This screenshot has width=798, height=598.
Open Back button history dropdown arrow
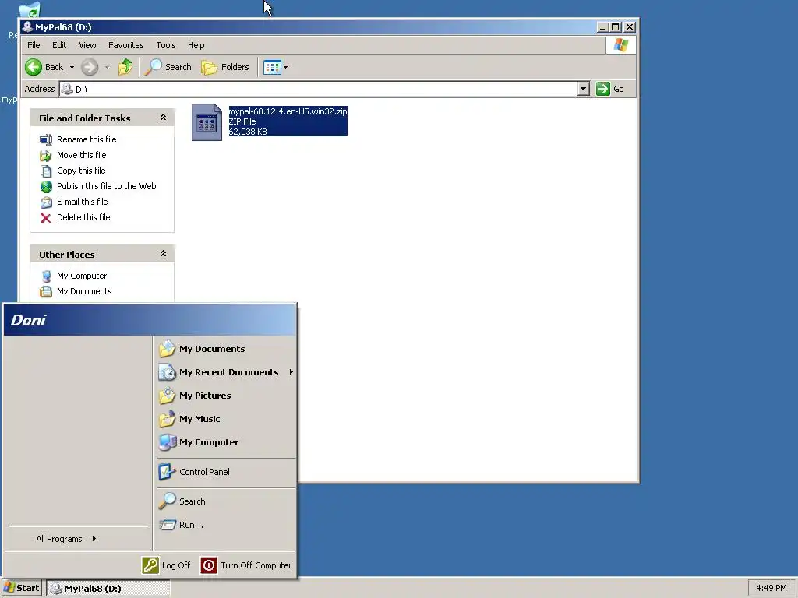tap(72, 67)
